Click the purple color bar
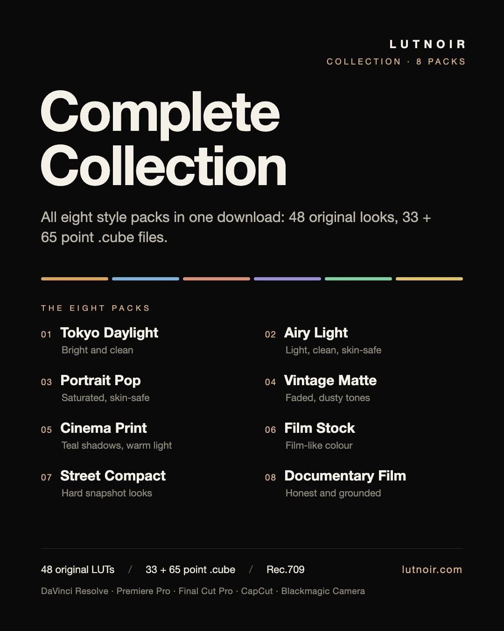This screenshot has height=631, width=504. click(287, 279)
